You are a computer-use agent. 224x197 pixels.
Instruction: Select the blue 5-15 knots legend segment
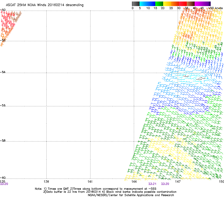147,4
